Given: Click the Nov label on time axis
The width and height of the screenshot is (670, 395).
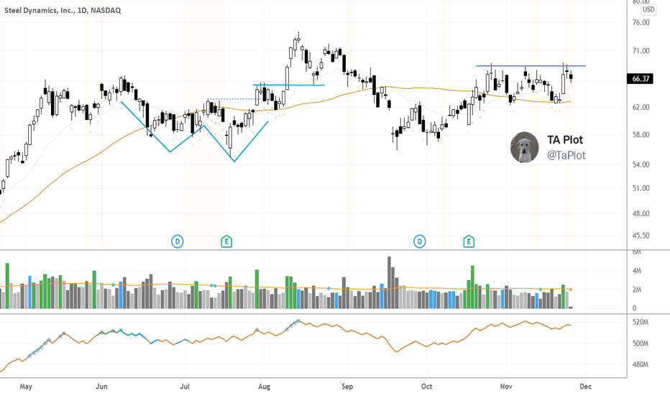Looking at the screenshot, I should coord(506,386).
